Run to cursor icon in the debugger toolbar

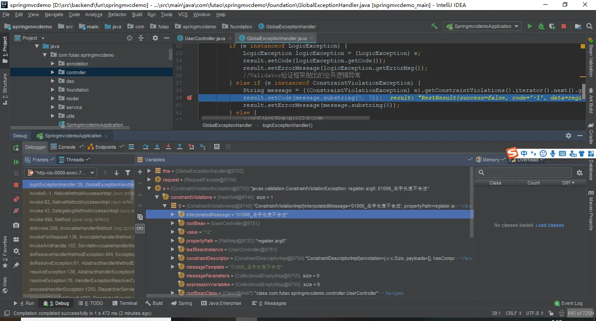202,147
